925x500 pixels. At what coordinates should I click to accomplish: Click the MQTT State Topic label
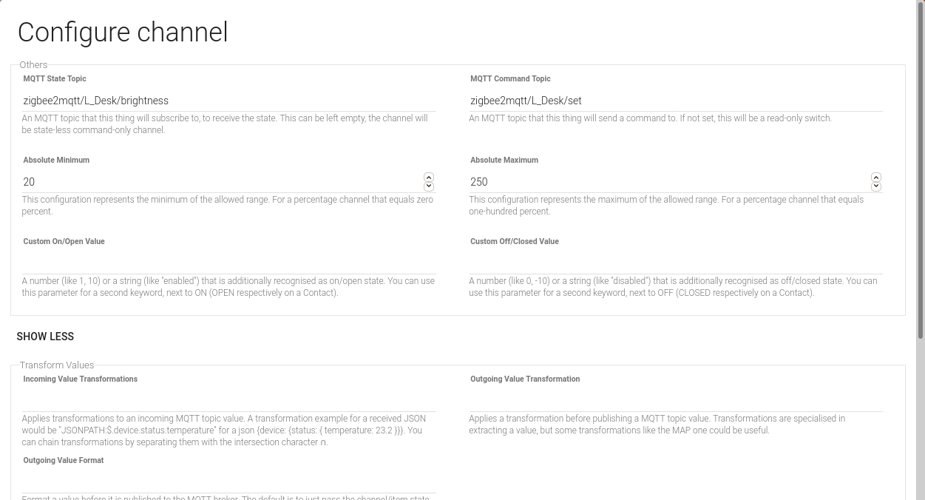pos(55,79)
